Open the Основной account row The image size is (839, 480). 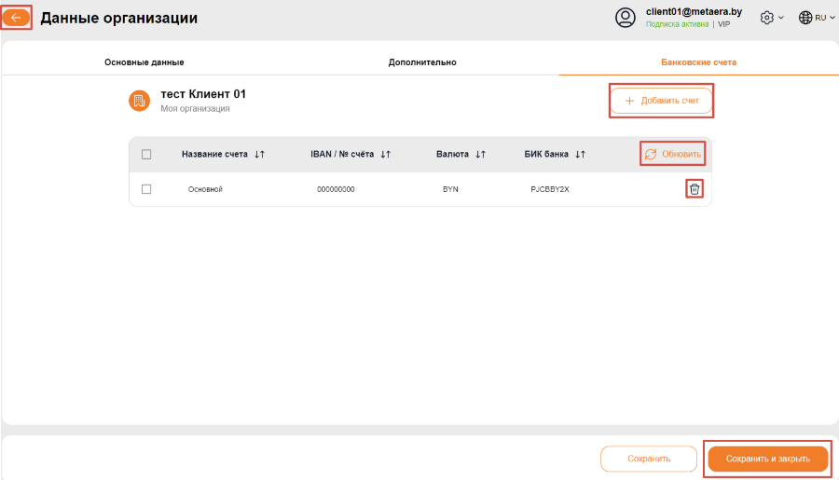tap(420, 189)
